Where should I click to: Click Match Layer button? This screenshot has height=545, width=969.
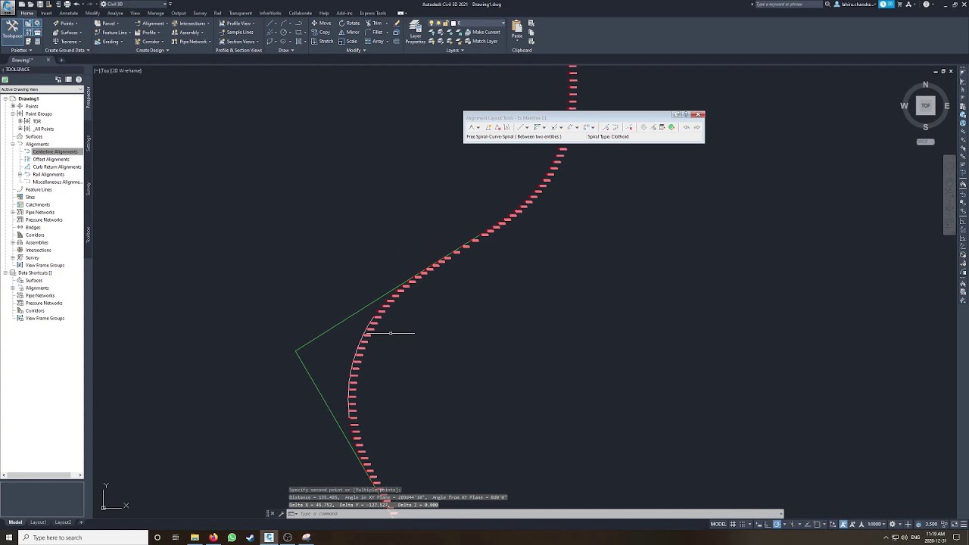(481, 42)
